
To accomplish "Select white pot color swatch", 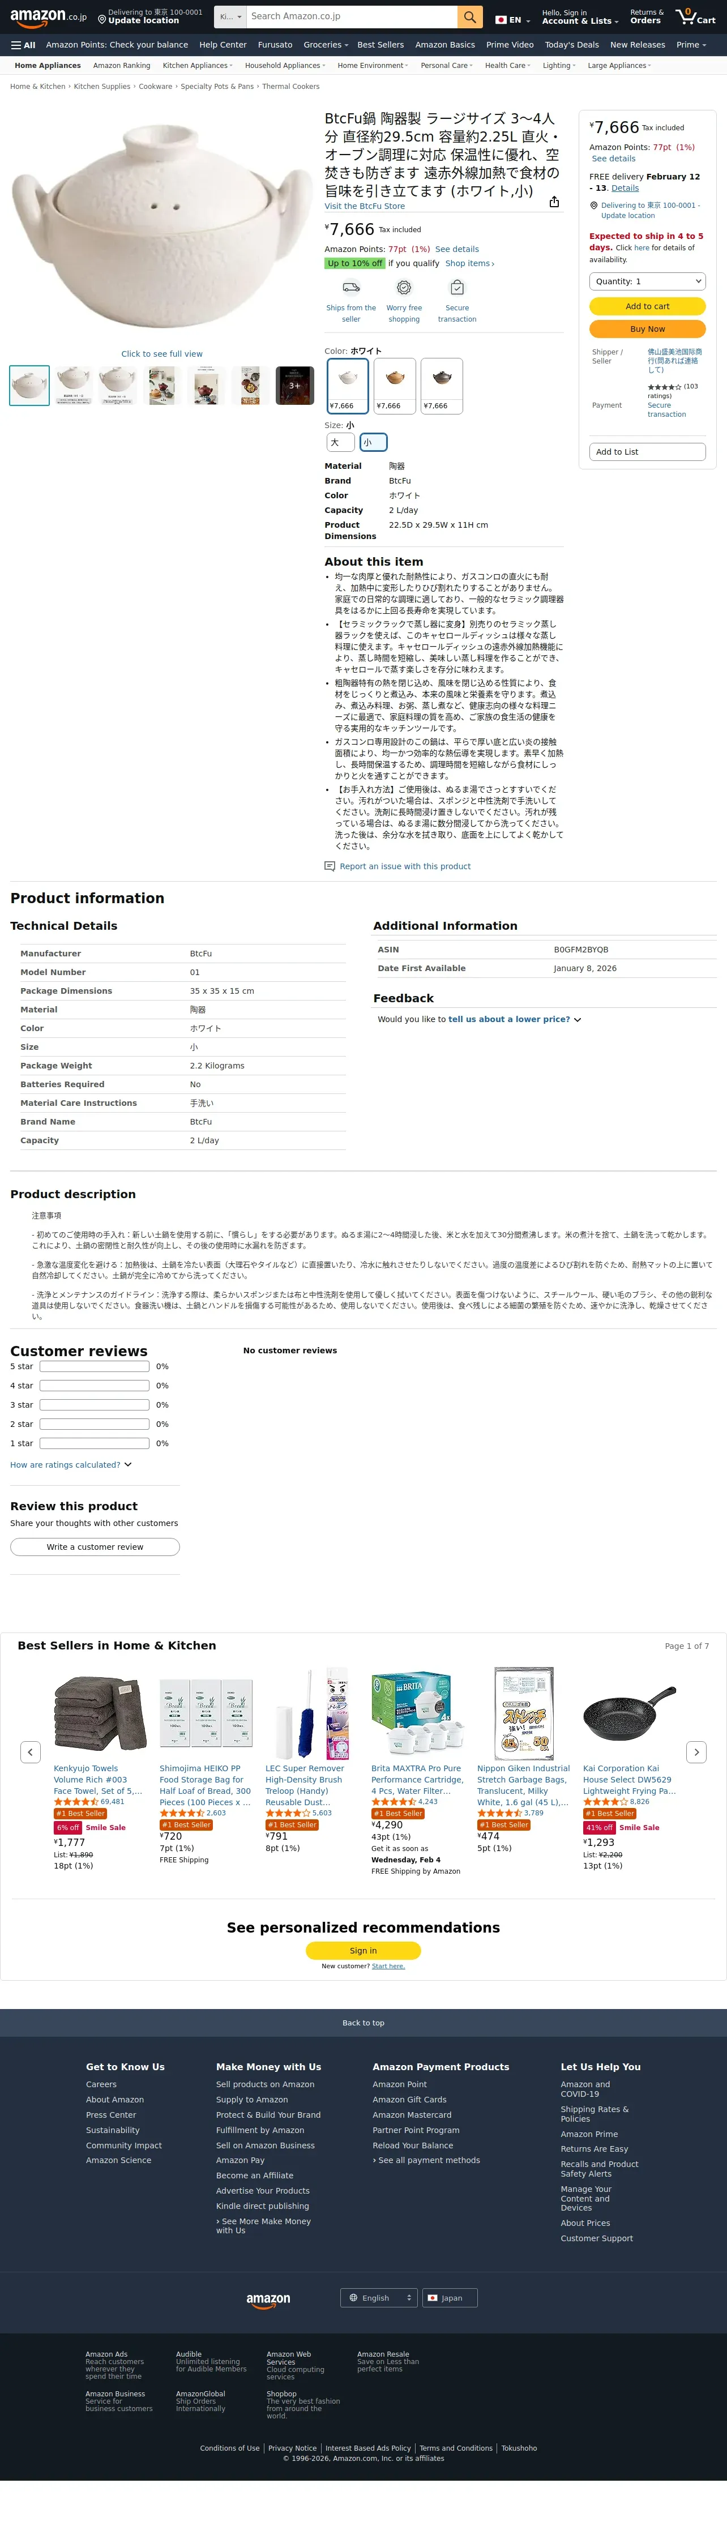I will click(x=347, y=386).
